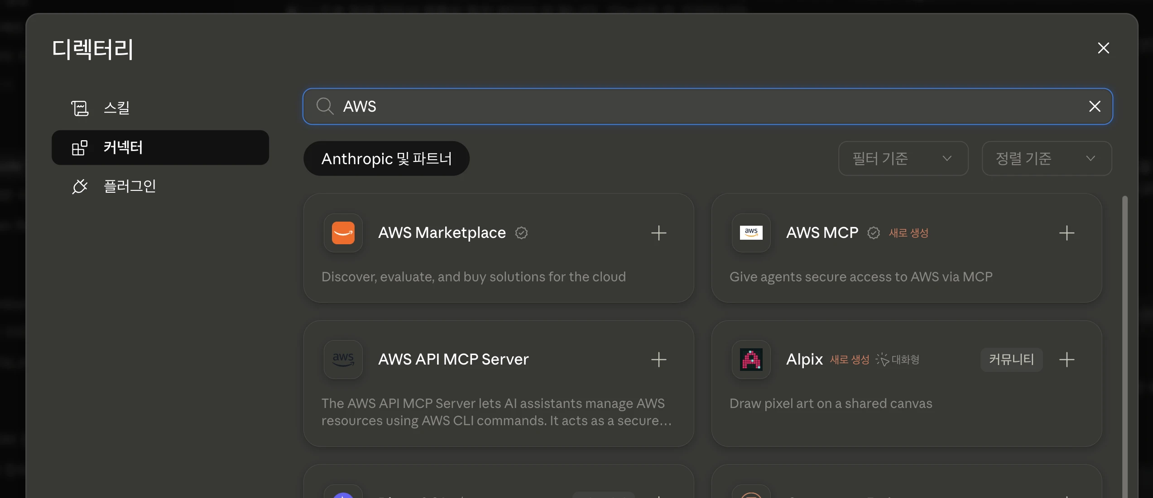Click the 커뮤니티 badge on Alpix card
Image resolution: width=1153 pixels, height=498 pixels.
pyautogui.click(x=1011, y=360)
